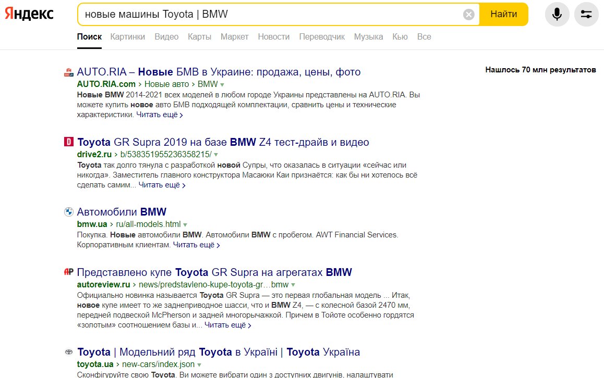
Task: Click the Найти search button
Action: click(x=503, y=14)
